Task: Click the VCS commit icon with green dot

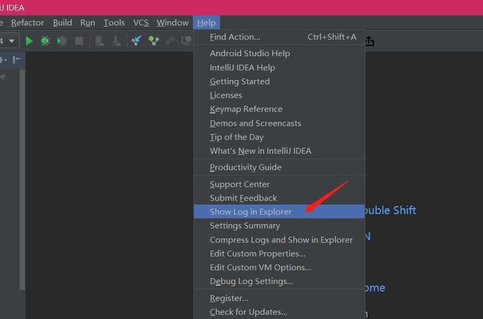Action: [154, 41]
